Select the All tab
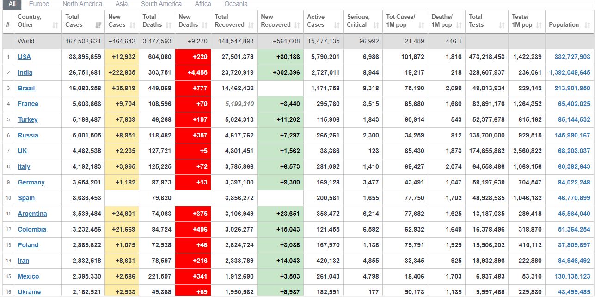Viewport: 595px width, 297px height. coord(12,4)
